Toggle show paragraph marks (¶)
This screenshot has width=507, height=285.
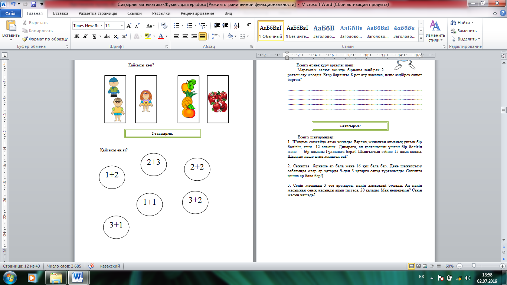249,26
